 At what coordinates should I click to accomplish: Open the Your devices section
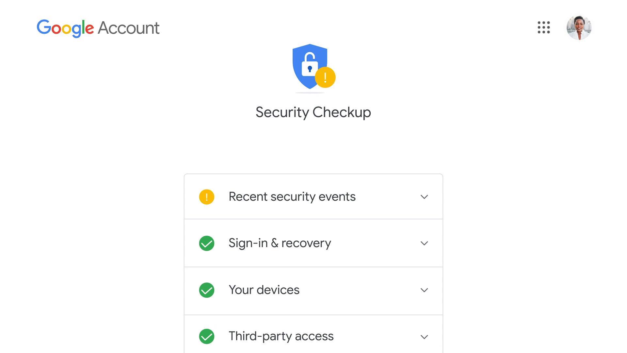(313, 291)
